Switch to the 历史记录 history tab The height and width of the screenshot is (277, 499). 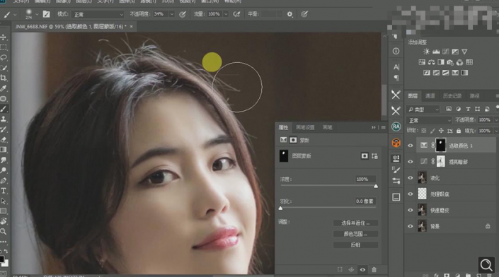[452, 95]
